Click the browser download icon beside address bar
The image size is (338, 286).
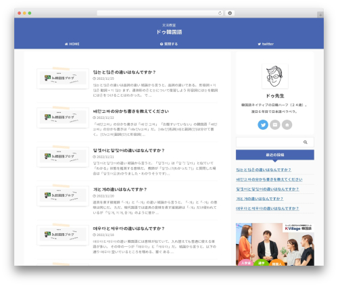(x=230, y=13)
